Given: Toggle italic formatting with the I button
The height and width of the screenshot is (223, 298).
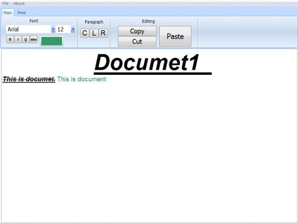Looking at the screenshot, I should coord(18,39).
